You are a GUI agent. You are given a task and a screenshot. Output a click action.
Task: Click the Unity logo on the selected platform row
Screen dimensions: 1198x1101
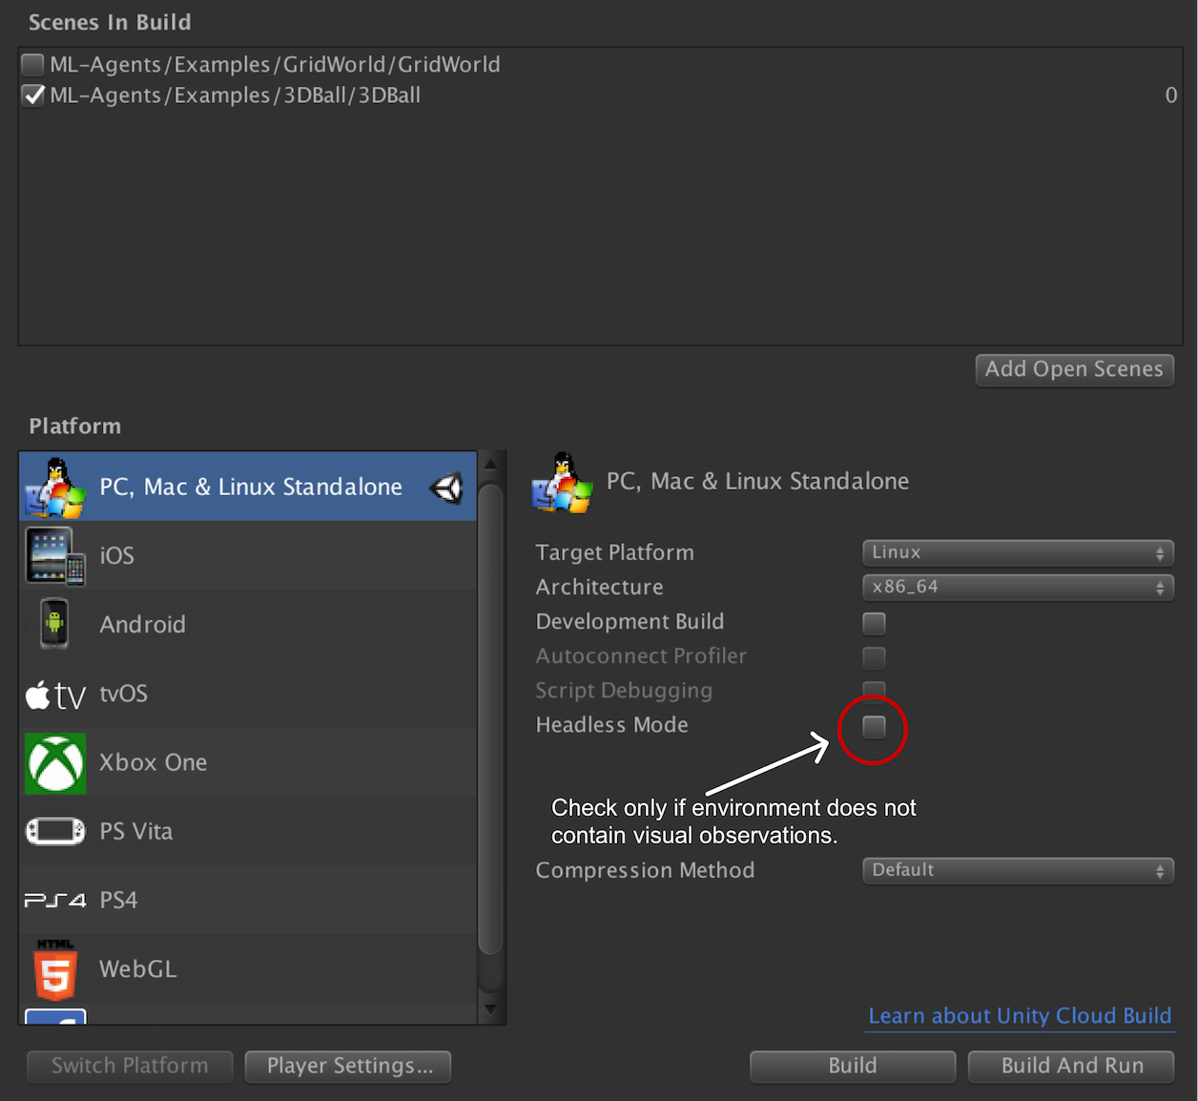pos(446,488)
